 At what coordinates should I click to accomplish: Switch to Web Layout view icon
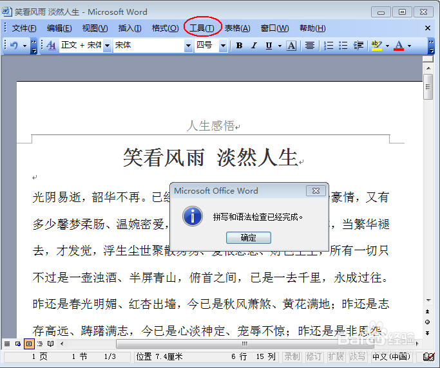tap(18, 344)
